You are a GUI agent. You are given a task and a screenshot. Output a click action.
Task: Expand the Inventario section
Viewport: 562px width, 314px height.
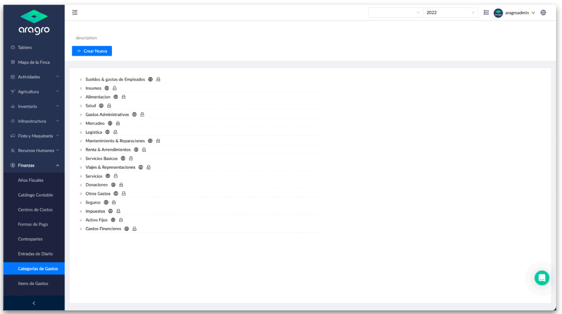coord(34,106)
